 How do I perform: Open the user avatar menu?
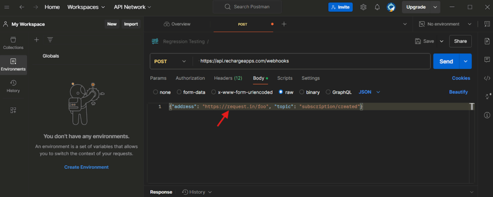click(391, 7)
